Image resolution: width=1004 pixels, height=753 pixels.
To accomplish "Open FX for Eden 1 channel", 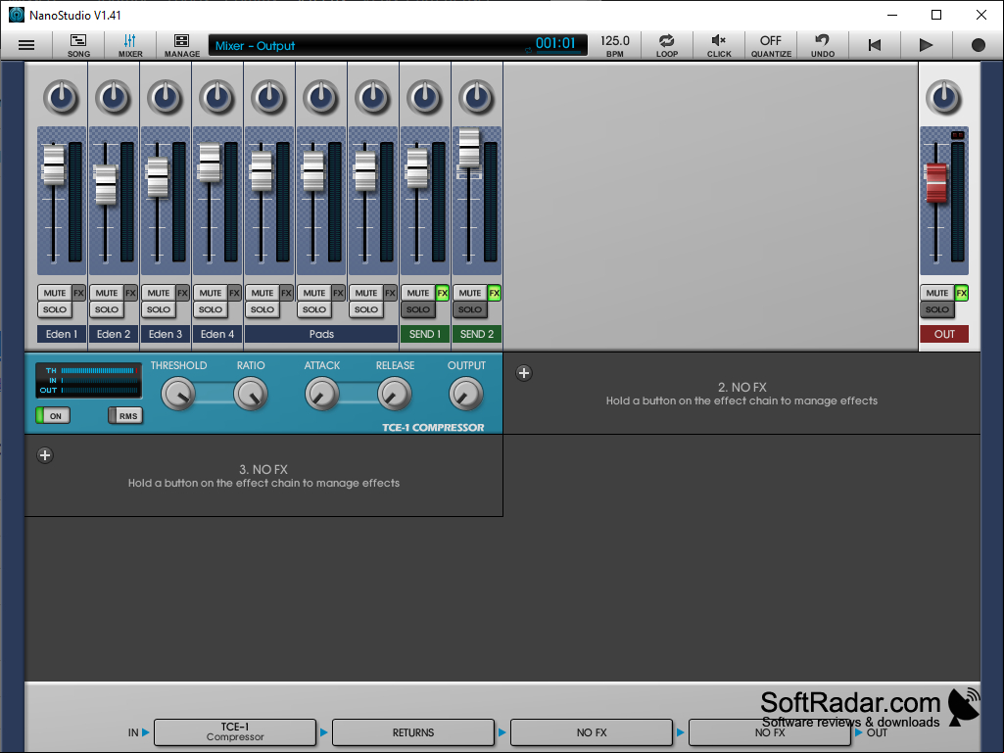I will 78,293.
